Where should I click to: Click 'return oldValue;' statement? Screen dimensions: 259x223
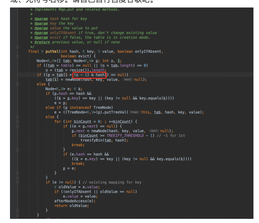click(x=72, y=206)
